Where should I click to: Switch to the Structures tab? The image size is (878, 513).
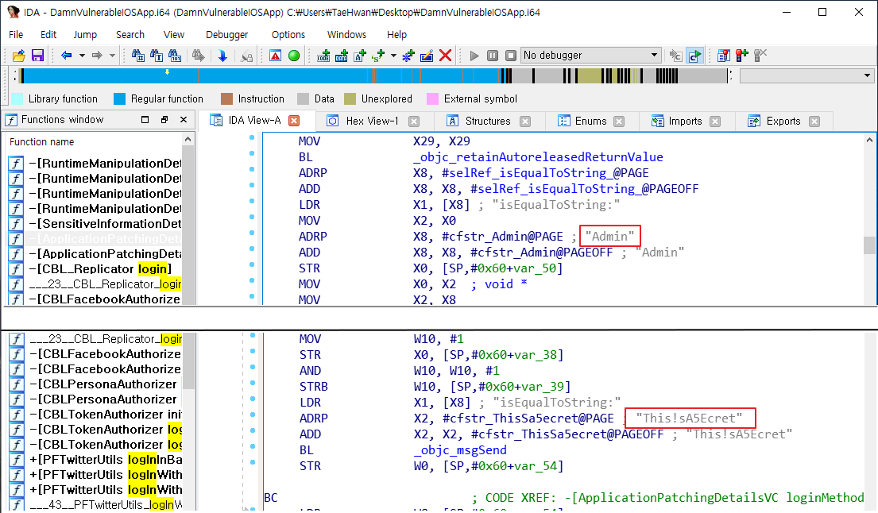click(x=488, y=121)
